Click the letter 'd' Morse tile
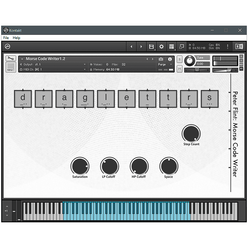This screenshot has height=248, width=248. [23, 99]
